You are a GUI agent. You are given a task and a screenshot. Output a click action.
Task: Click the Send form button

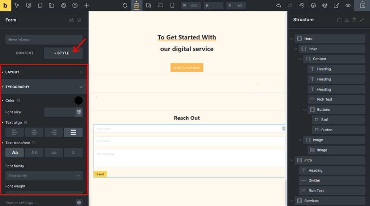[x=100, y=174]
